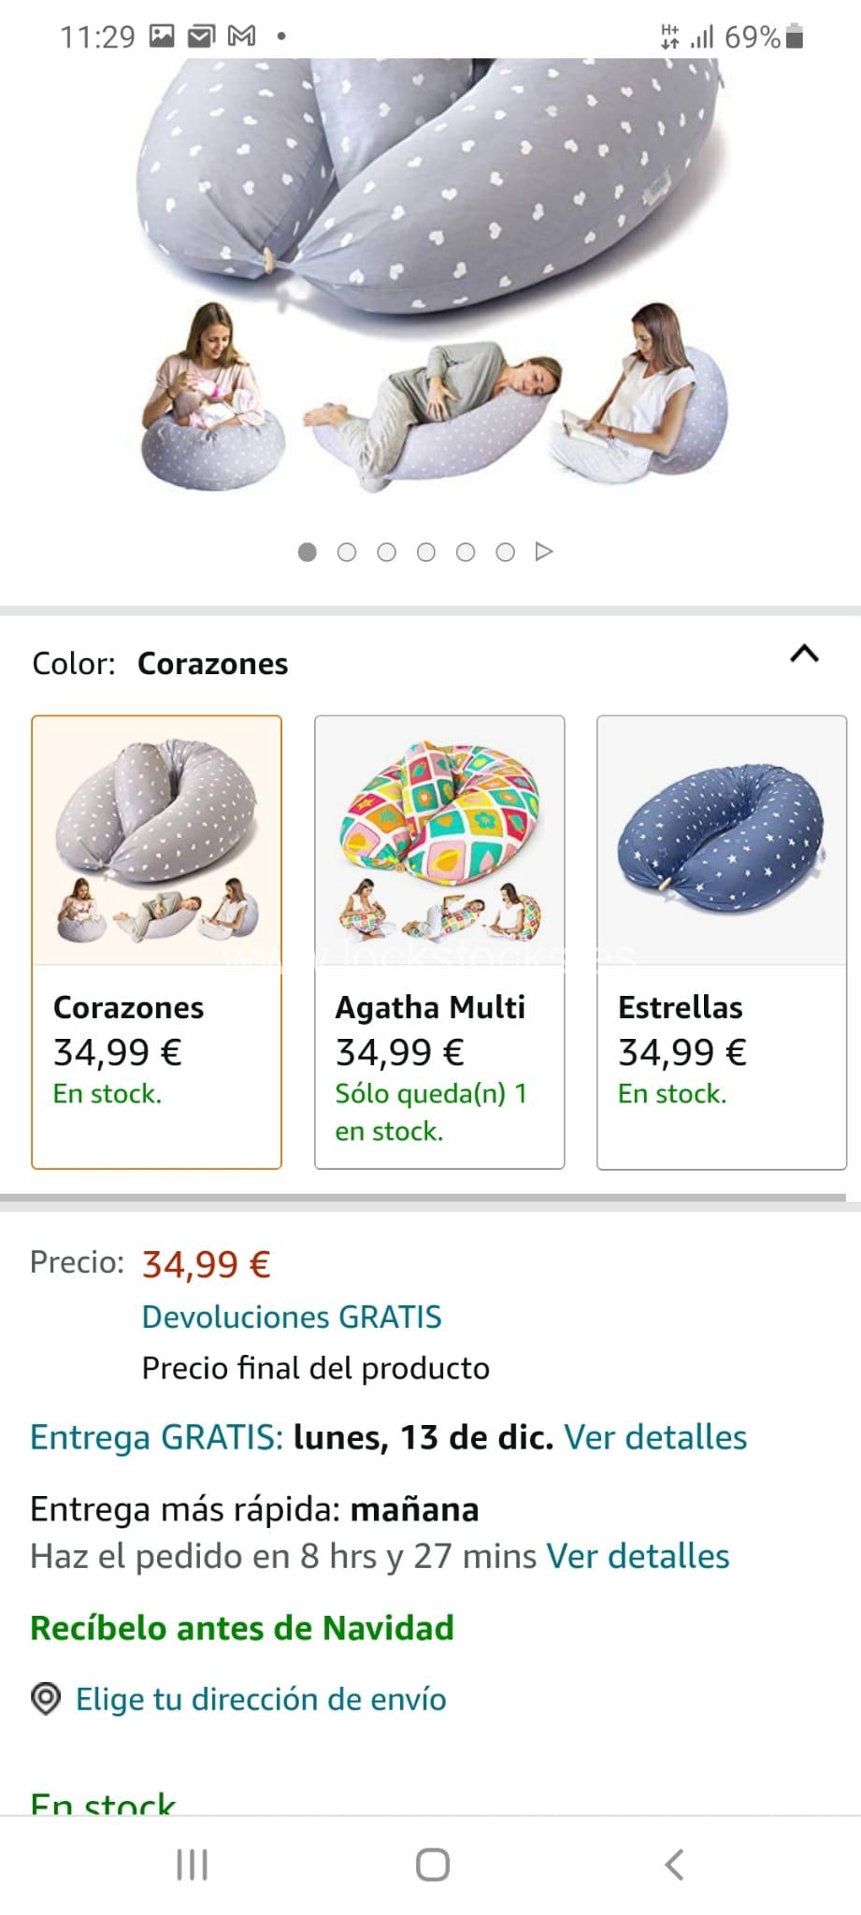Tap Android home button
The image size is (861, 1915).
432,1865
